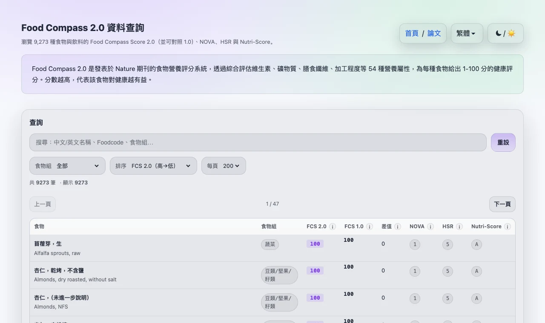This screenshot has width=545, height=323.
Task: Click the Food Compass 2.0 資料查詢 title
Action: coord(83,28)
